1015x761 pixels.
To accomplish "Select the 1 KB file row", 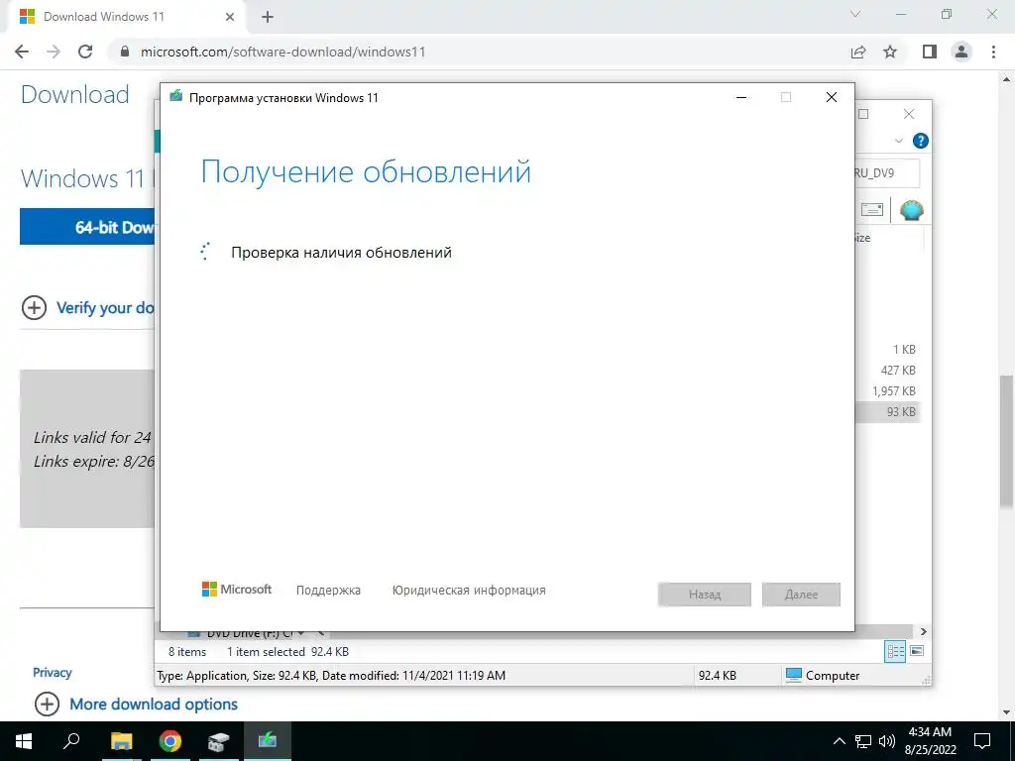I will pos(887,350).
